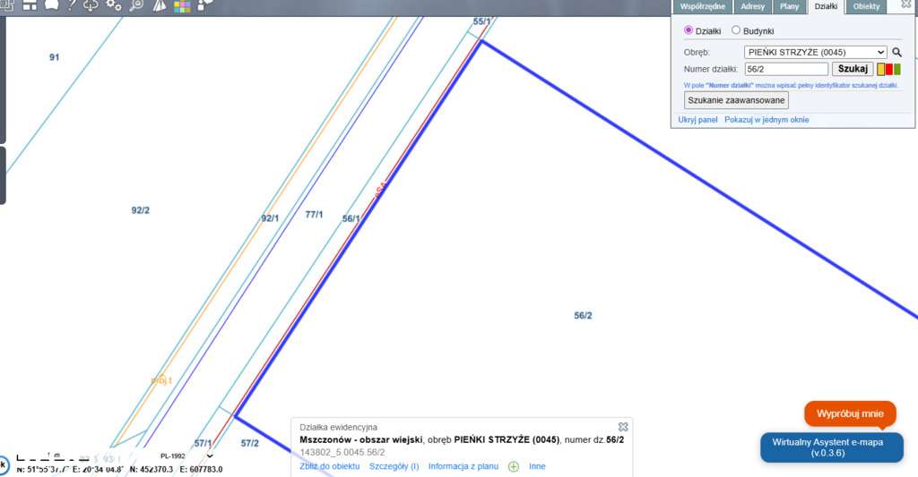The width and height of the screenshot is (918, 477).
Task: Close the Działka ewidencyjna info popup
Action: pos(623,427)
